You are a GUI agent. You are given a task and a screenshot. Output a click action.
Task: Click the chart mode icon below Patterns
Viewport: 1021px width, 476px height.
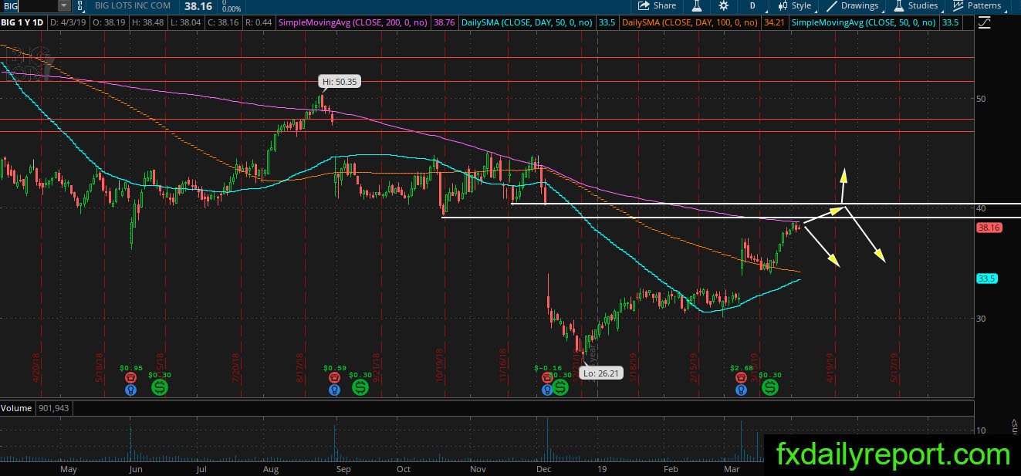pyautogui.click(x=984, y=23)
